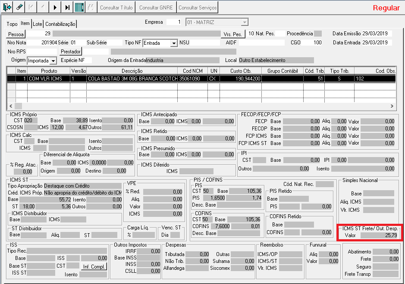The width and height of the screenshot is (405, 284).
Task: Click ICMS ST Base field 55,72
Action: tap(45, 200)
